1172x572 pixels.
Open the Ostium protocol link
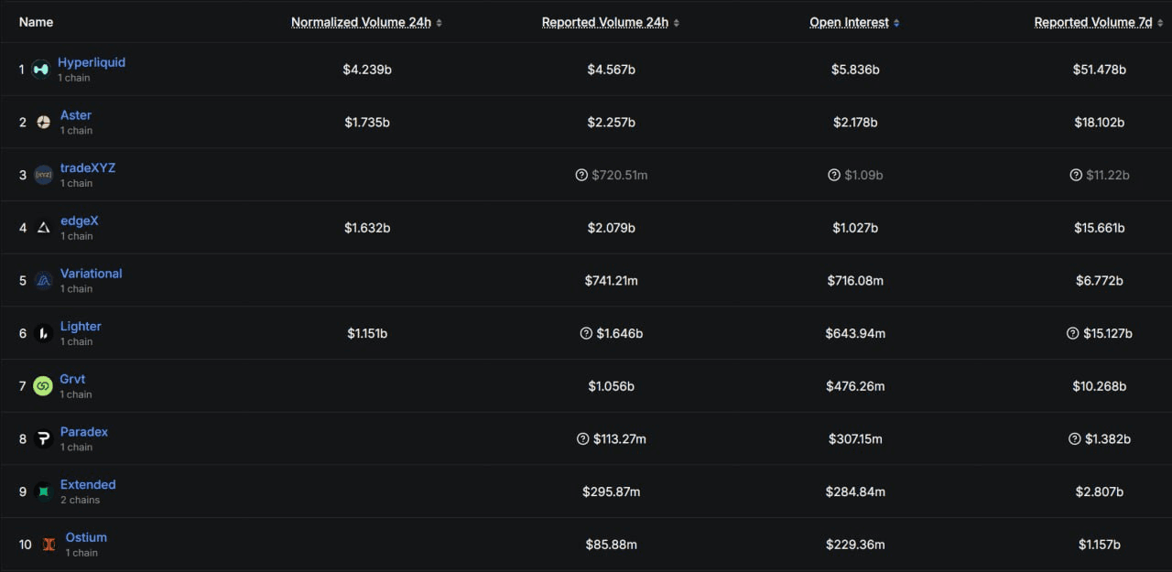pyautogui.click(x=86, y=537)
